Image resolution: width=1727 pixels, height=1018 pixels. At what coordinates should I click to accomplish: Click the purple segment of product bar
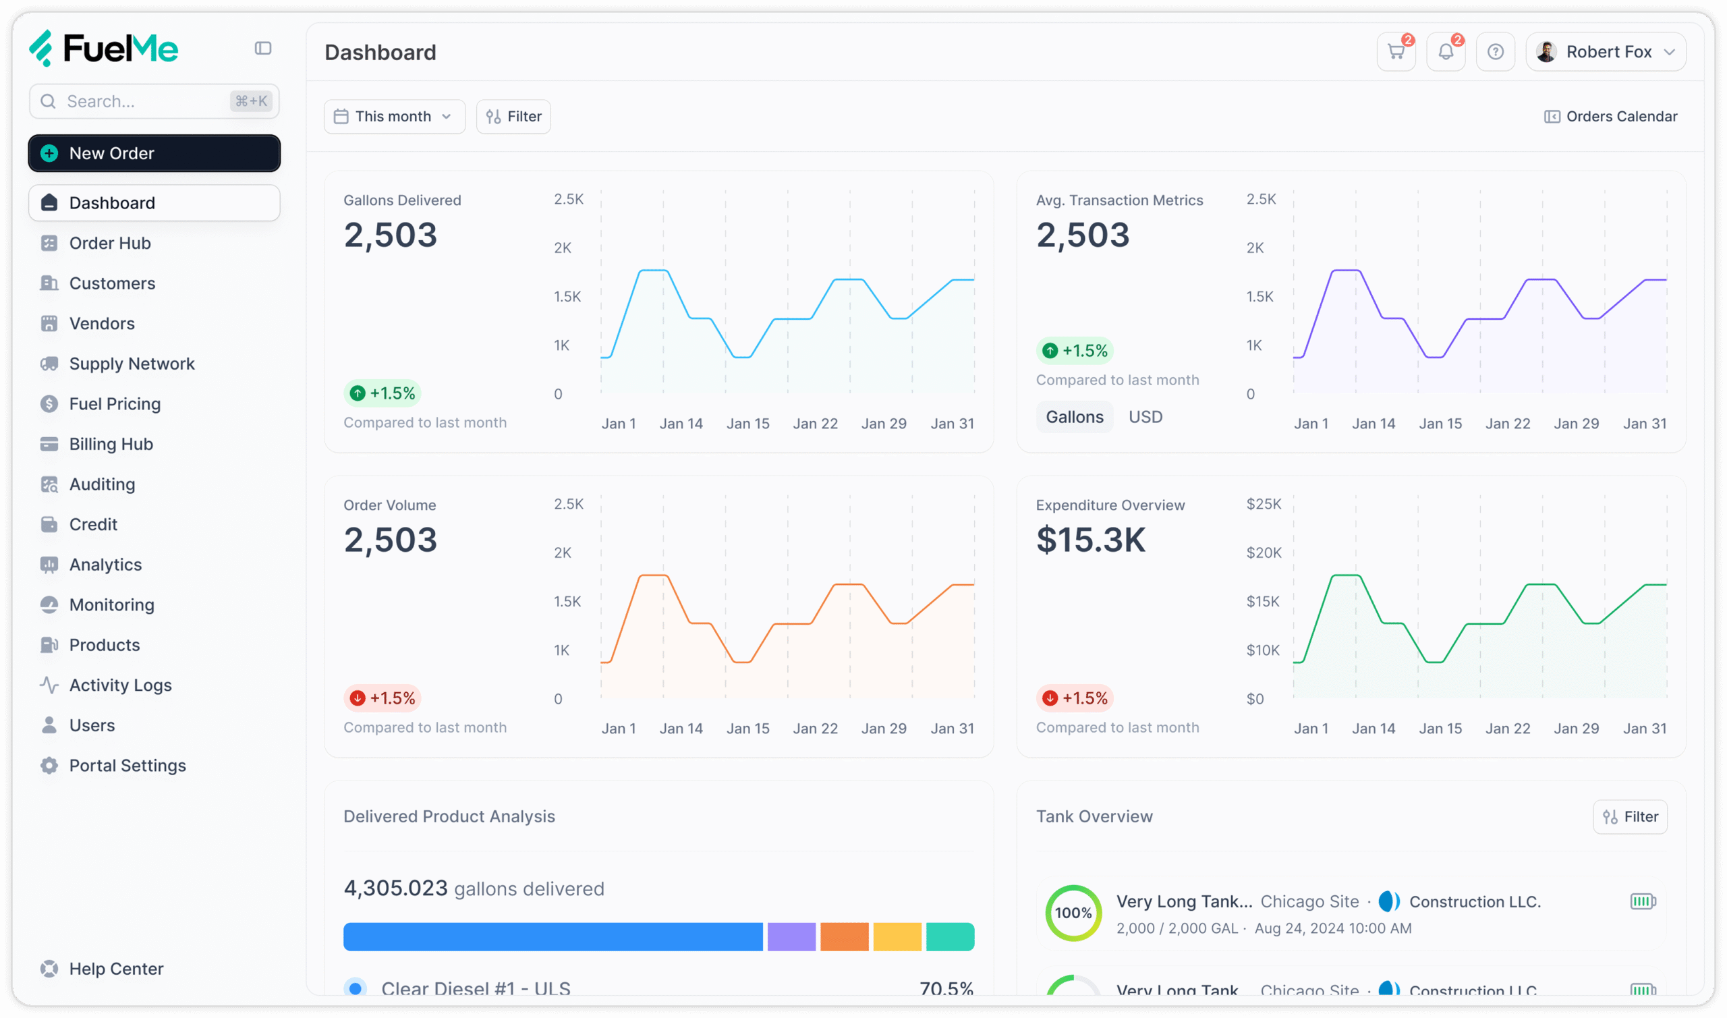pos(791,936)
